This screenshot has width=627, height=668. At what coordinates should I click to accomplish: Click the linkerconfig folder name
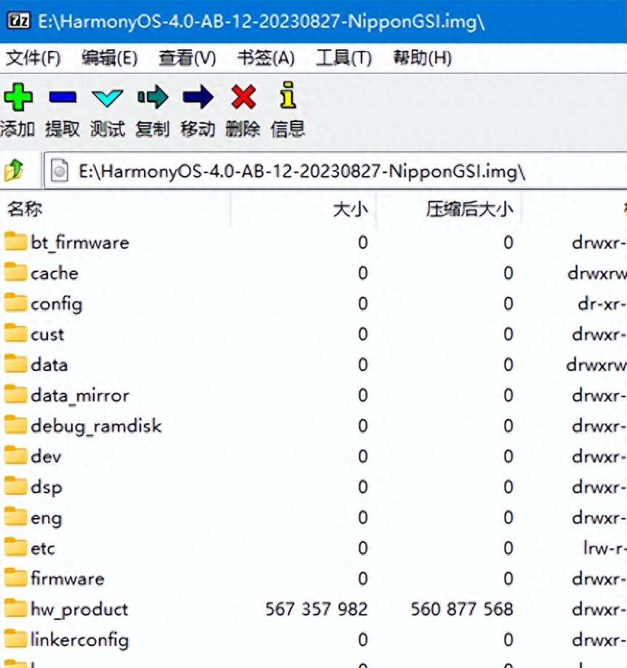click(x=80, y=640)
